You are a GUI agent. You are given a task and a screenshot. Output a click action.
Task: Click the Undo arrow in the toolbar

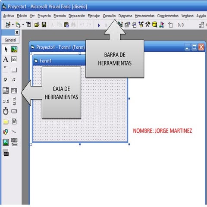click(82, 25)
